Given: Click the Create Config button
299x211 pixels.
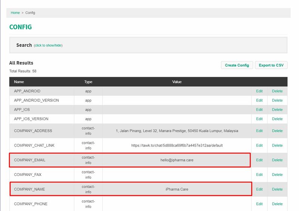Looking at the screenshot, I should [x=237, y=65].
